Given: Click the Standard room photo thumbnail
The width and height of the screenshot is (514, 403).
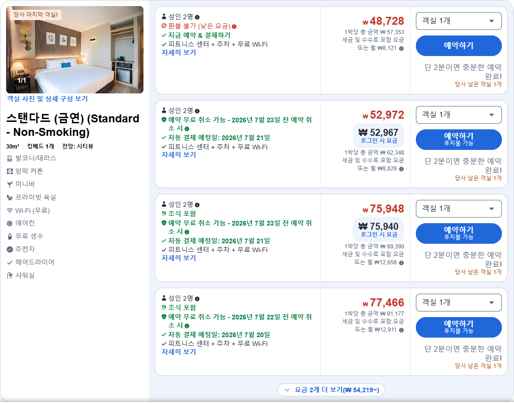Looking at the screenshot, I should [x=75, y=50].
